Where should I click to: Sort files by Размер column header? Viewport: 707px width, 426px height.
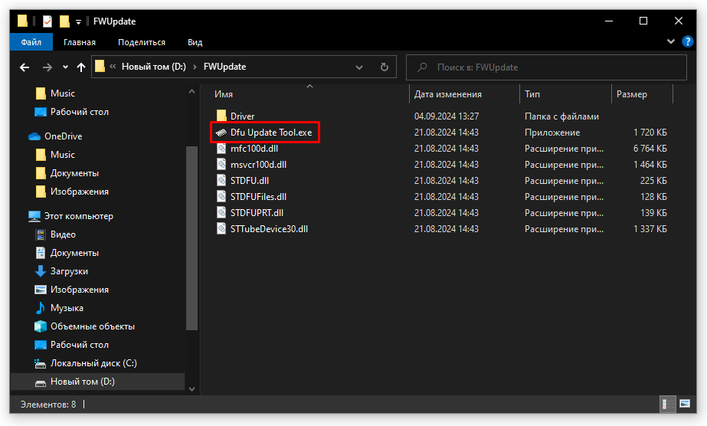pyautogui.click(x=632, y=94)
